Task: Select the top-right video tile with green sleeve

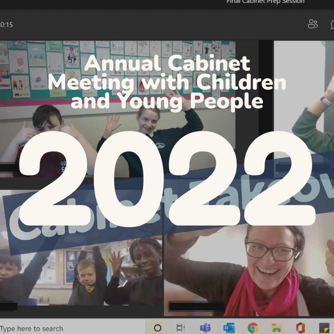Action: 303,98
